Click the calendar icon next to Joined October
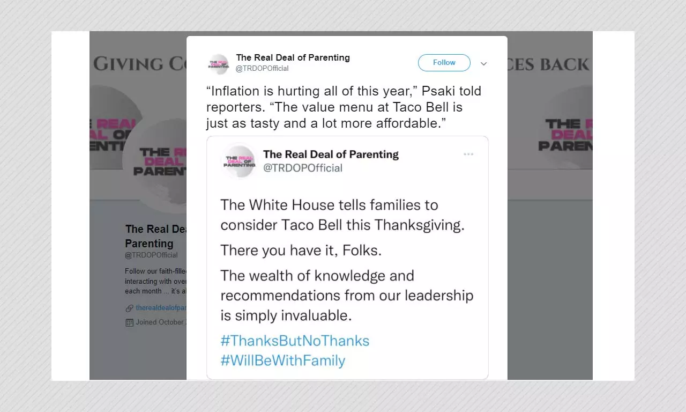 click(x=129, y=322)
